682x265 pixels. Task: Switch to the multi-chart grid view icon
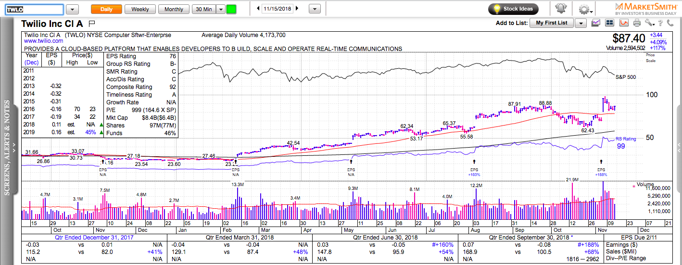[x=610, y=23]
